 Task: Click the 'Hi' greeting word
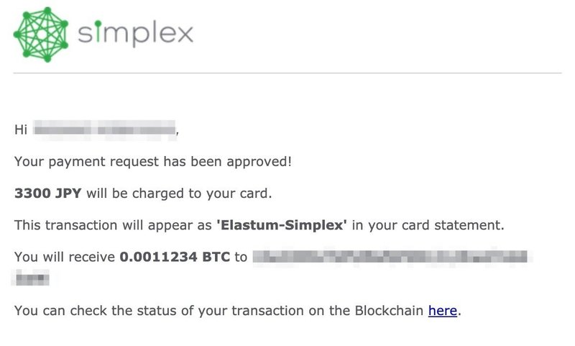click(21, 129)
